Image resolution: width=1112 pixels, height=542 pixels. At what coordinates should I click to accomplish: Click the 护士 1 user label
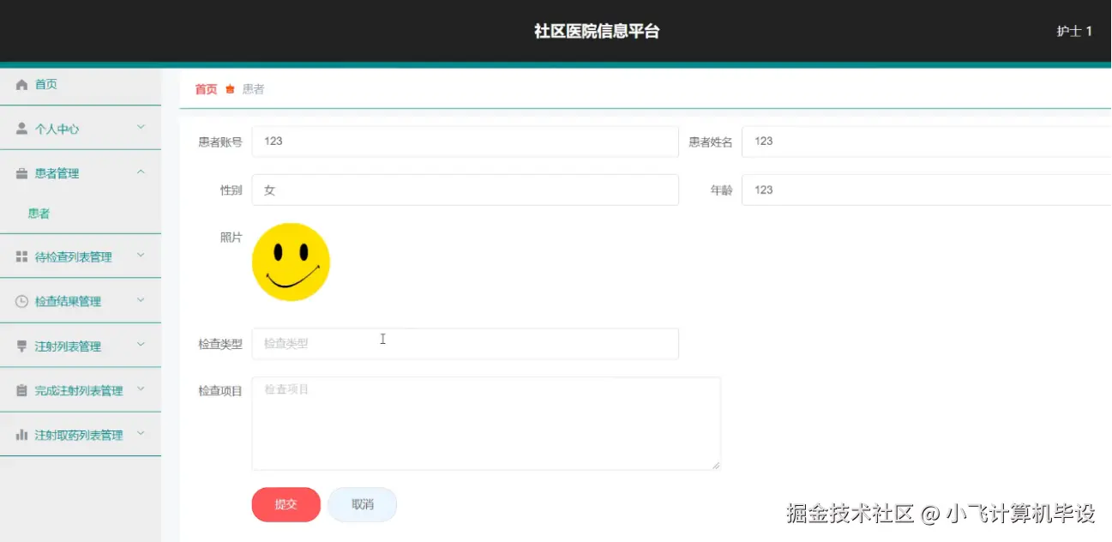(1074, 31)
